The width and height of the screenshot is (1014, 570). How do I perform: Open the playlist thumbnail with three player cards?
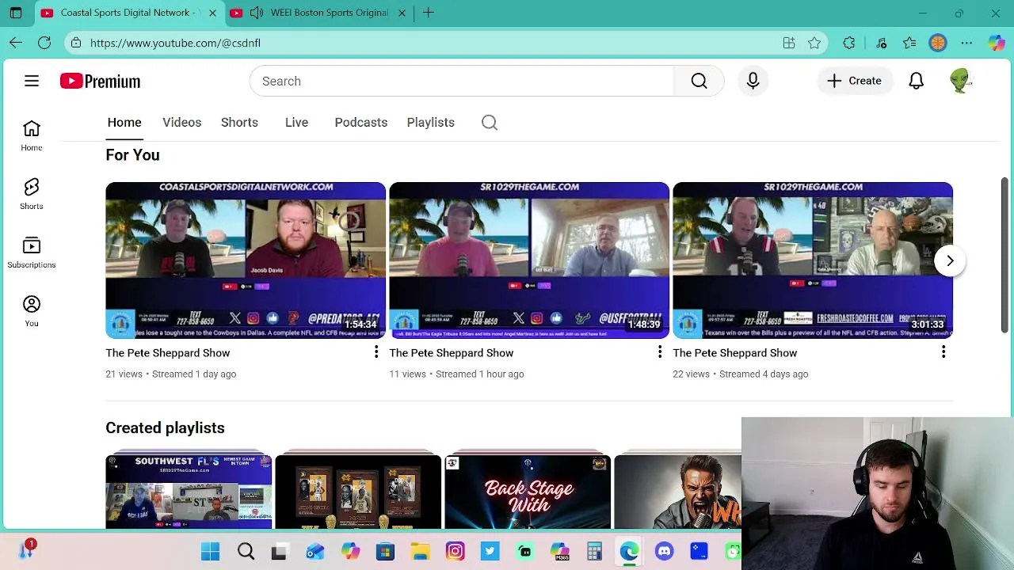tap(358, 492)
